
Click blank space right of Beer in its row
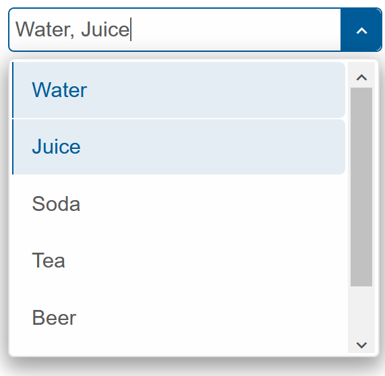[210, 317]
